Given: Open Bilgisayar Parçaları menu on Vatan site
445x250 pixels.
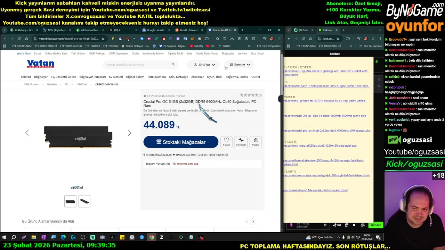Looking at the screenshot, I should click(x=92, y=77).
